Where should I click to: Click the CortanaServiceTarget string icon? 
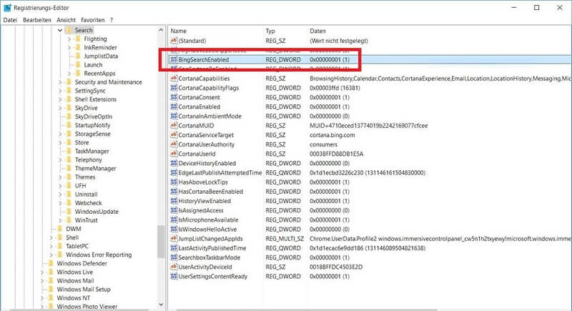coord(174,135)
